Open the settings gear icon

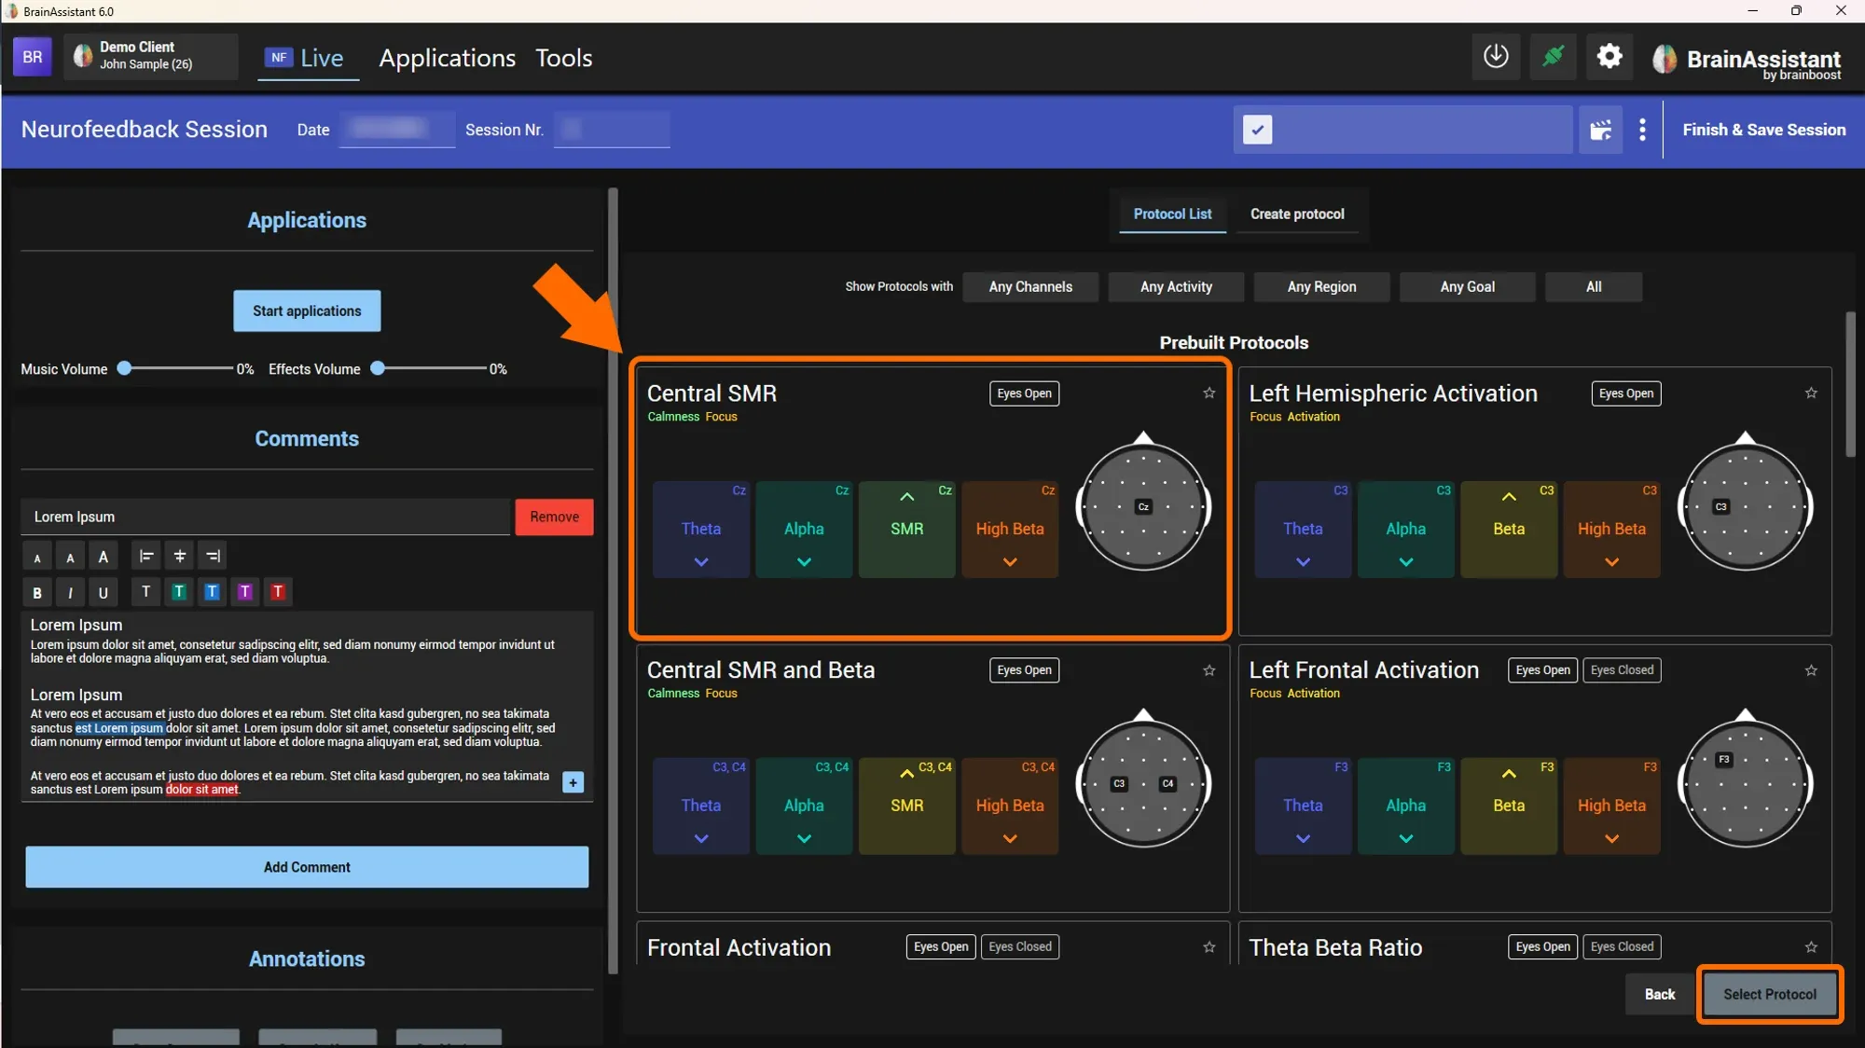1609,57
